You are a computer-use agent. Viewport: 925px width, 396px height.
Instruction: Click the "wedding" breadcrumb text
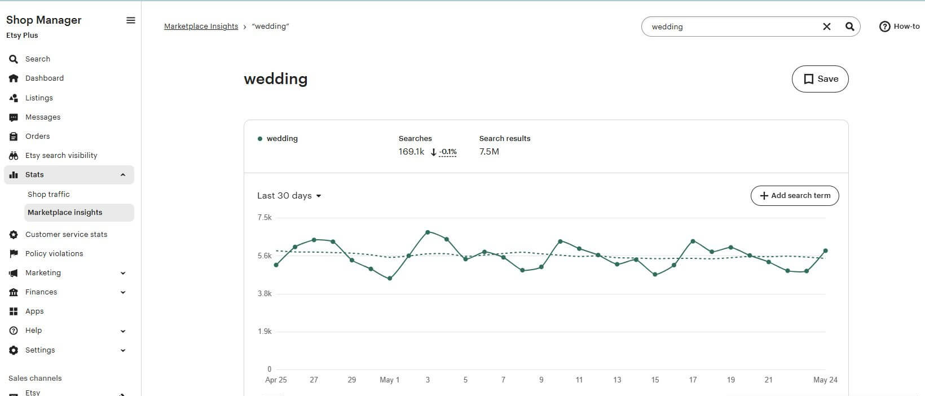(270, 27)
